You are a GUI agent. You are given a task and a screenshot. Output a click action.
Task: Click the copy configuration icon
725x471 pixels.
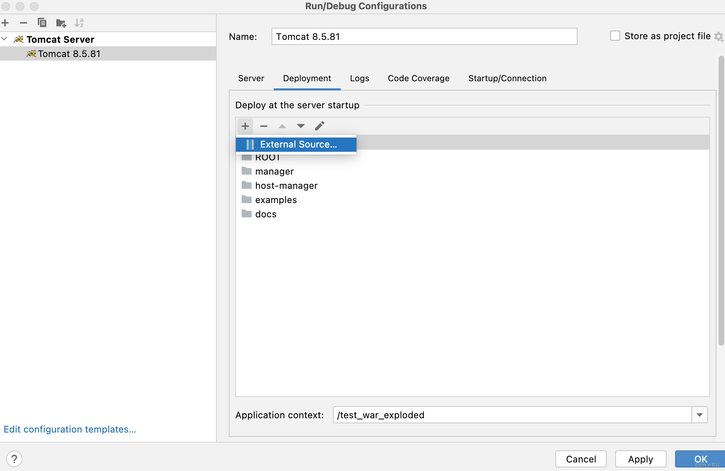point(42,23)
